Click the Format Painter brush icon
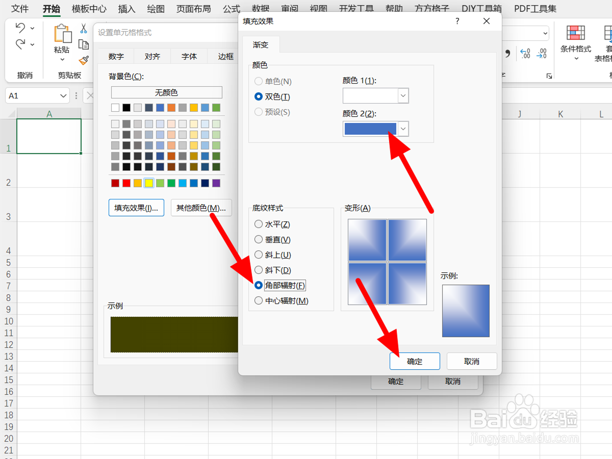The image size is (612, 459). click(84, 60)
